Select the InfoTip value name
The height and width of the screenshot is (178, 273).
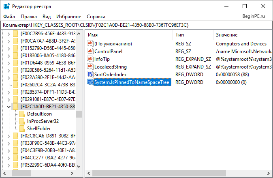pos(102,59)
